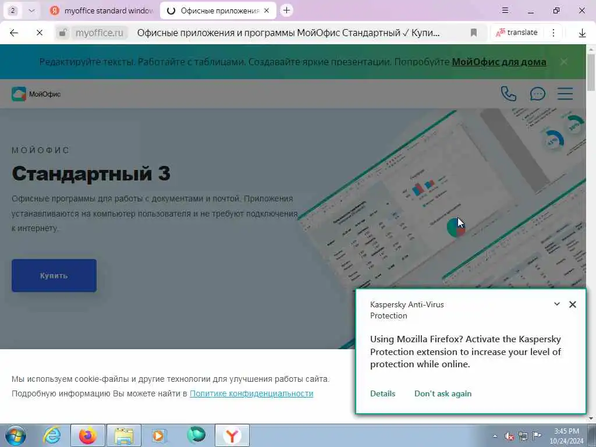The width and height of the screenshot is (596, 447).
Task: Click the МойОфис logo
Action: click(x=36, y=94)
